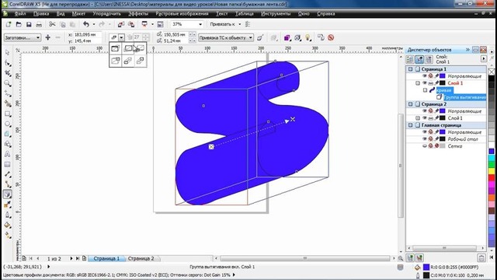This screenshot has width=497, height=280.
Task: Click the New document icon
Action: pos(9,24)
